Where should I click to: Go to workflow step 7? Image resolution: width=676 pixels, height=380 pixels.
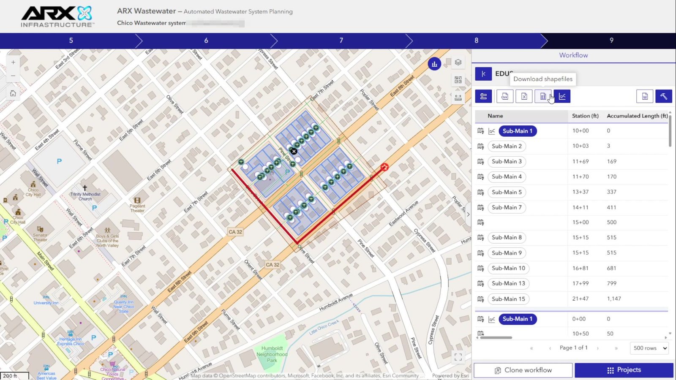[341, 41]
